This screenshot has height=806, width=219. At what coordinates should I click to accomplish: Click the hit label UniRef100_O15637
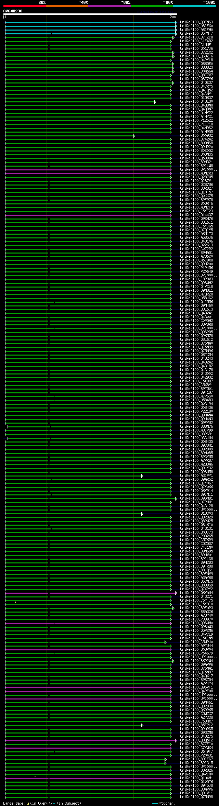[x=196, y=98]
